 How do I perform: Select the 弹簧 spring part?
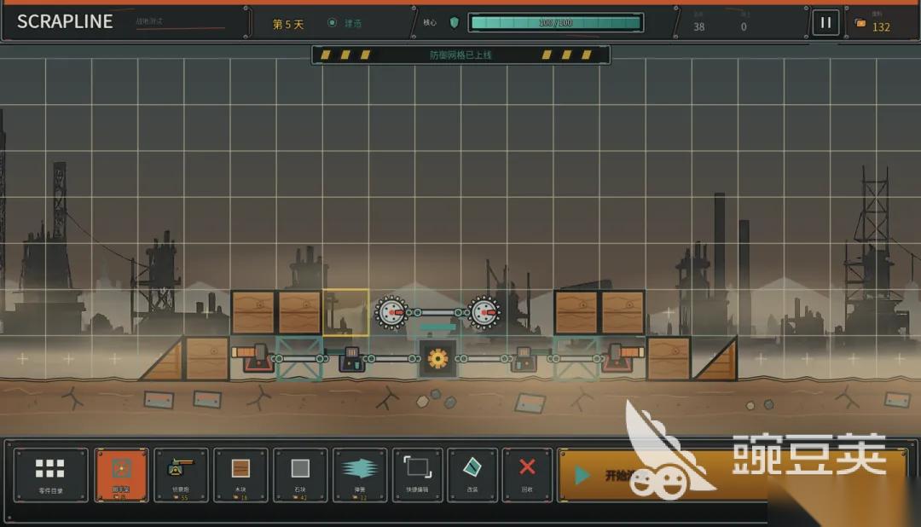tap(360, 475)
